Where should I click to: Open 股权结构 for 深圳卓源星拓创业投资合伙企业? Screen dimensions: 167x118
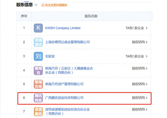[x=140, y=109]
